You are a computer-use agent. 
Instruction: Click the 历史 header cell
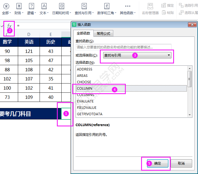(50, 42)
